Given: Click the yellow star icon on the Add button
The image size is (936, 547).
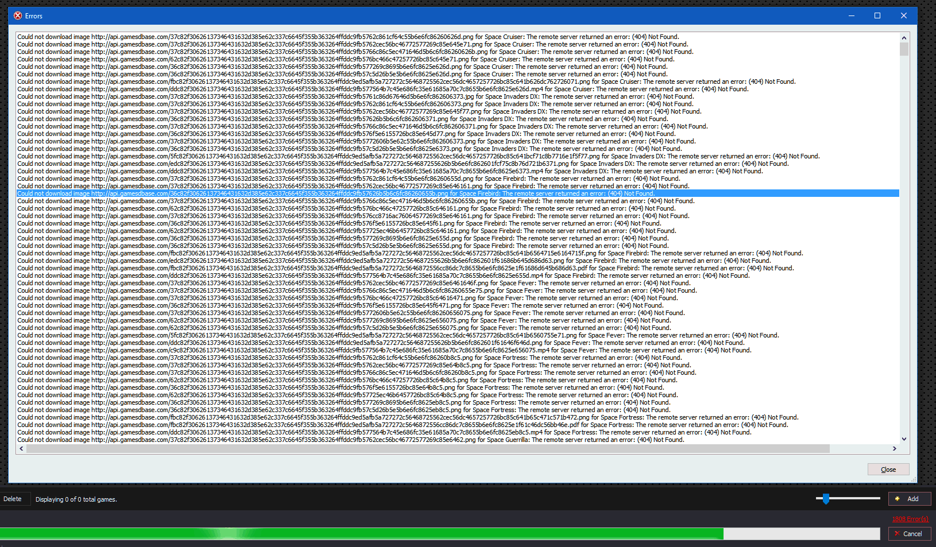Looking at the screenshot, I should pos(896,499).
